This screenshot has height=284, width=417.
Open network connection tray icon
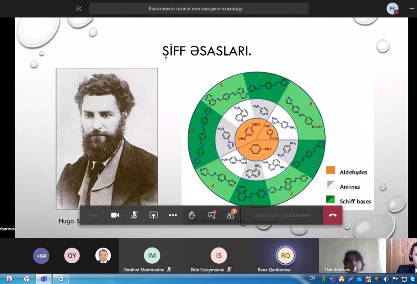click(404, 279)
